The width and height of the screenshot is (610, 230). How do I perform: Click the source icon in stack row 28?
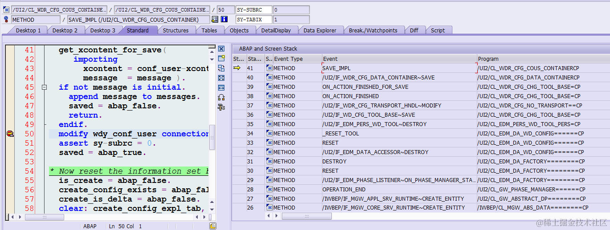click(x=269, y=189)
